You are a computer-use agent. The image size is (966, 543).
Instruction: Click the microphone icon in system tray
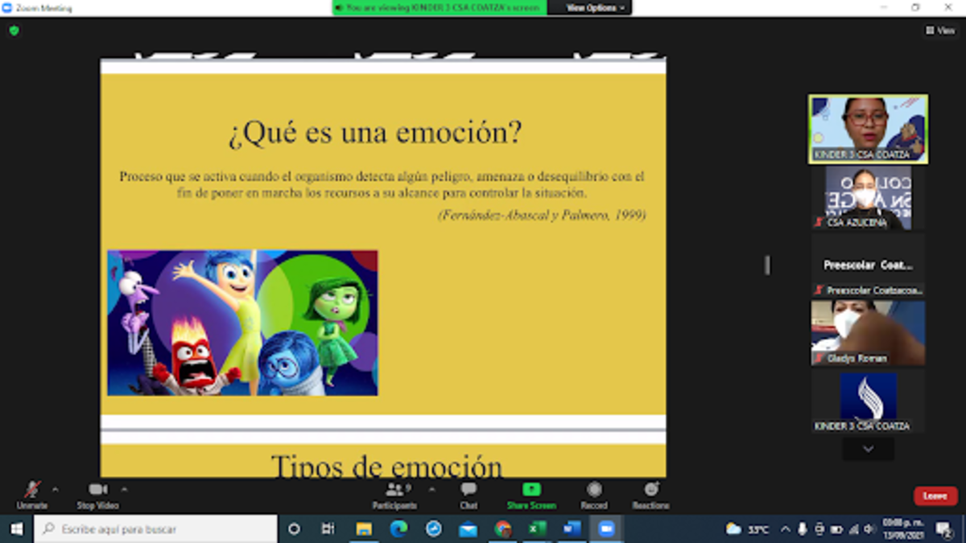tap(803, 529)
